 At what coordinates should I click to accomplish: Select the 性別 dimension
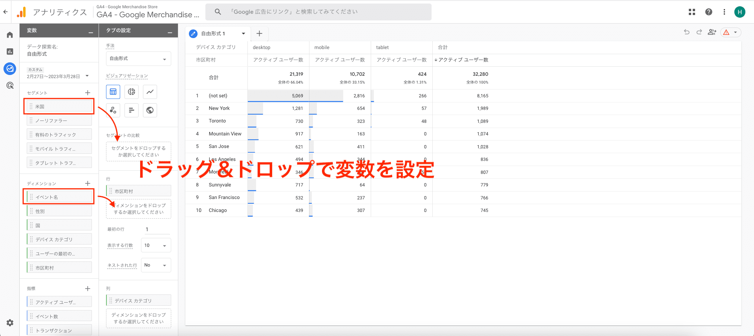click(x=59, y=211)
